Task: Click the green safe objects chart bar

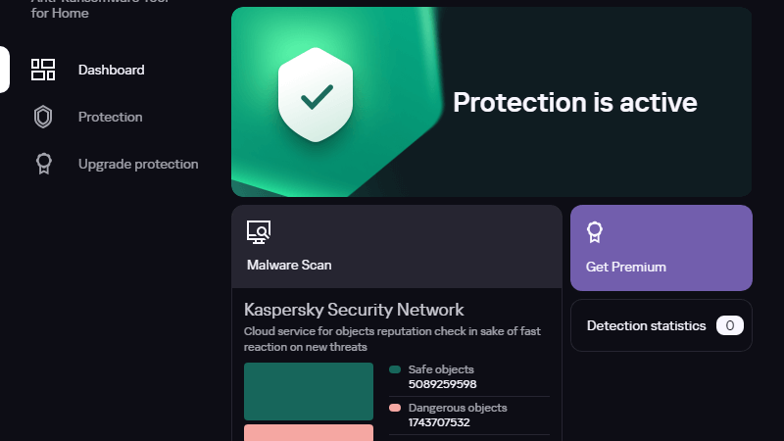Action: tap(309, 391)
